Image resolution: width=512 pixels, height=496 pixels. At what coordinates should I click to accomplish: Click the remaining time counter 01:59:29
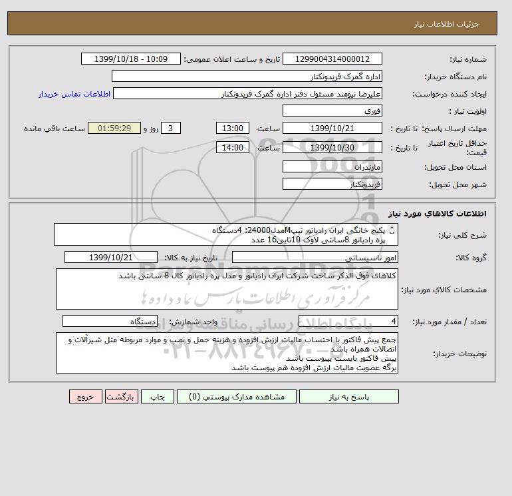[114, 128]
